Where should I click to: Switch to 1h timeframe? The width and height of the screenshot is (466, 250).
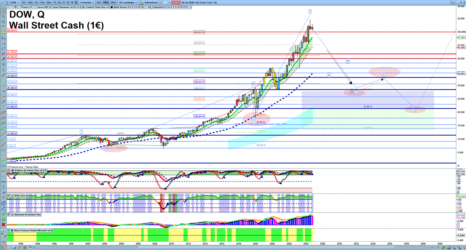[x=54, y=3]
